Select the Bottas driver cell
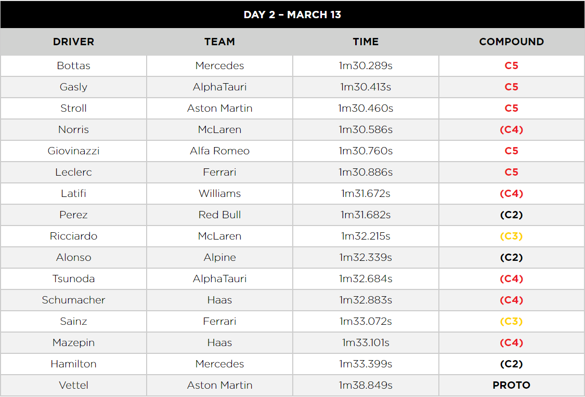The height and width of the screenshot is (397, 585). pos(73,66)
